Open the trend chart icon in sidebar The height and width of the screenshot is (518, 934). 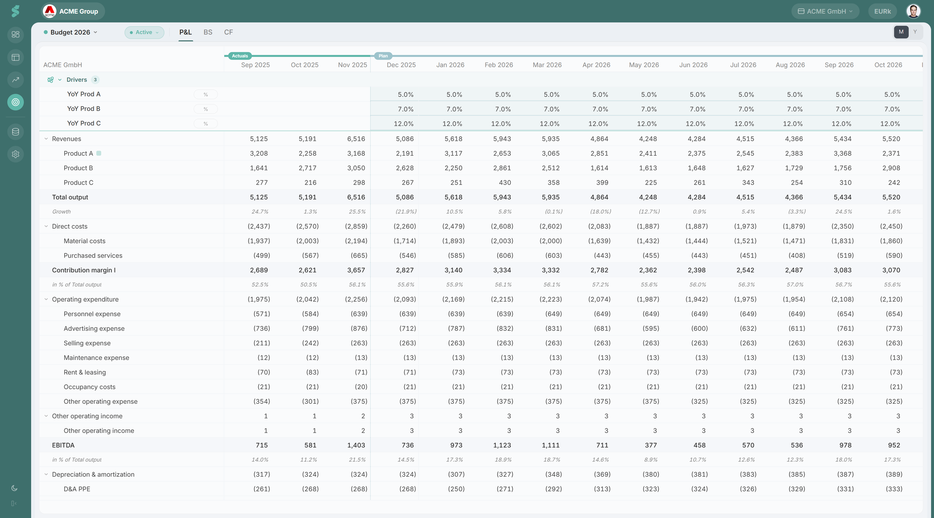(16, 80)
